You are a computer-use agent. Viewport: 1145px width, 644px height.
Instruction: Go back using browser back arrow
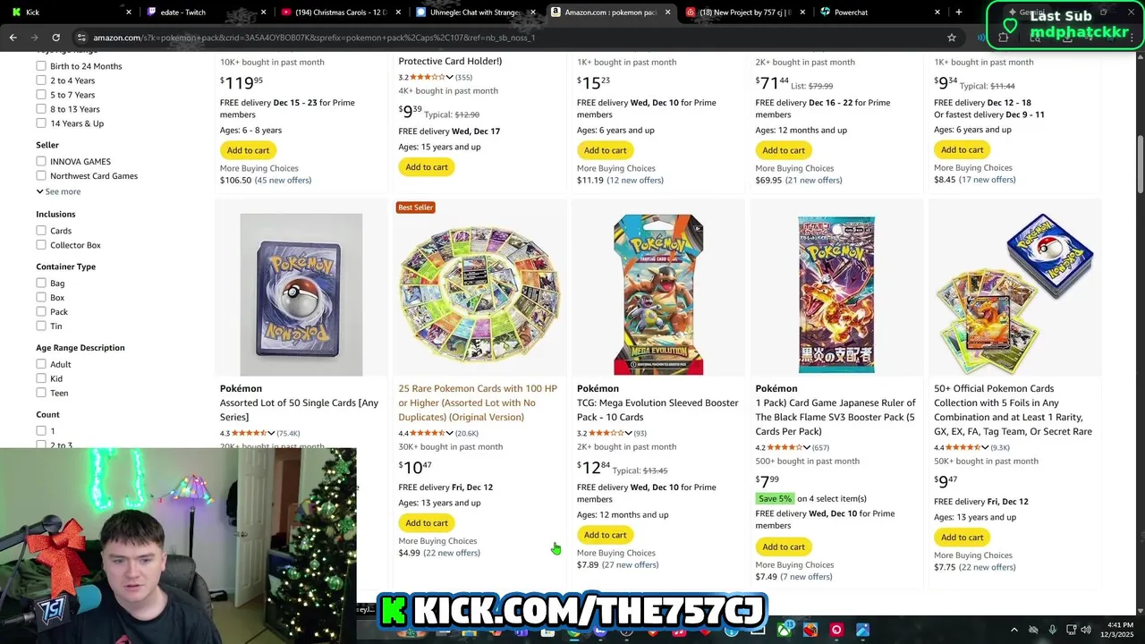pyautogui.click(x=13, y=38)
